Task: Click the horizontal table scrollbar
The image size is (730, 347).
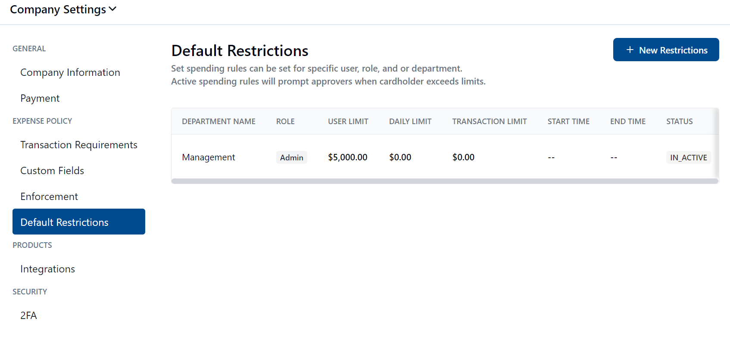Action: (x=444, y=181)
